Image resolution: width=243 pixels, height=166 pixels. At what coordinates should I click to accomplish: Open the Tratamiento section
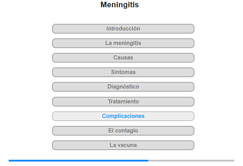123,102
